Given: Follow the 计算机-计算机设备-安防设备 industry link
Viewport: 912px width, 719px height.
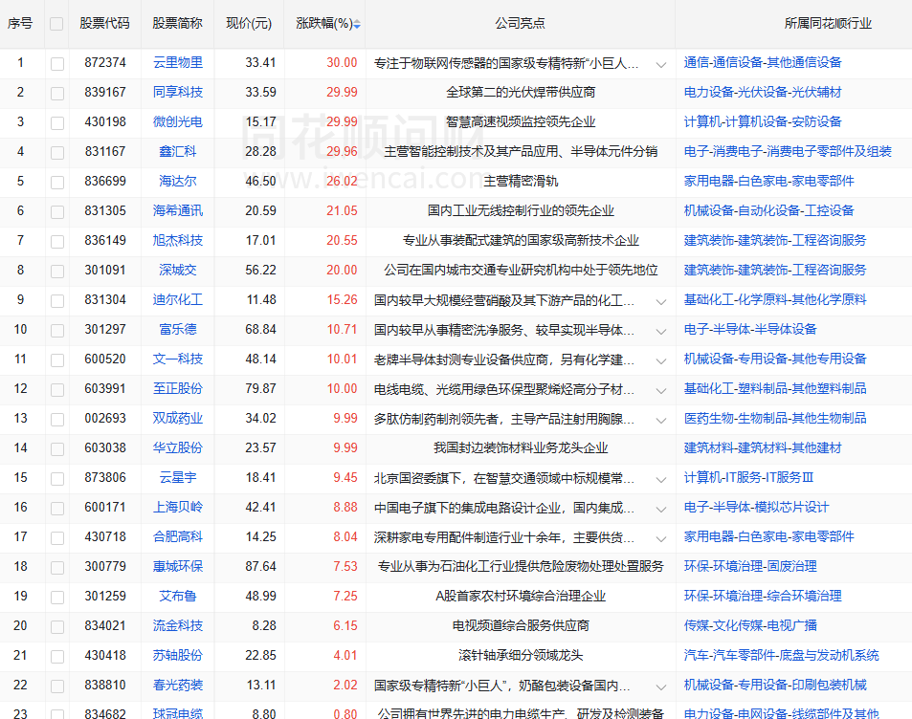Looking at the screenshot, I should coord(763,121).
